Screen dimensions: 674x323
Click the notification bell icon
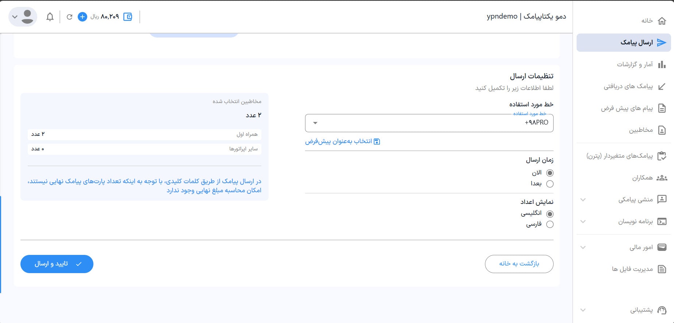pos(50,17)
